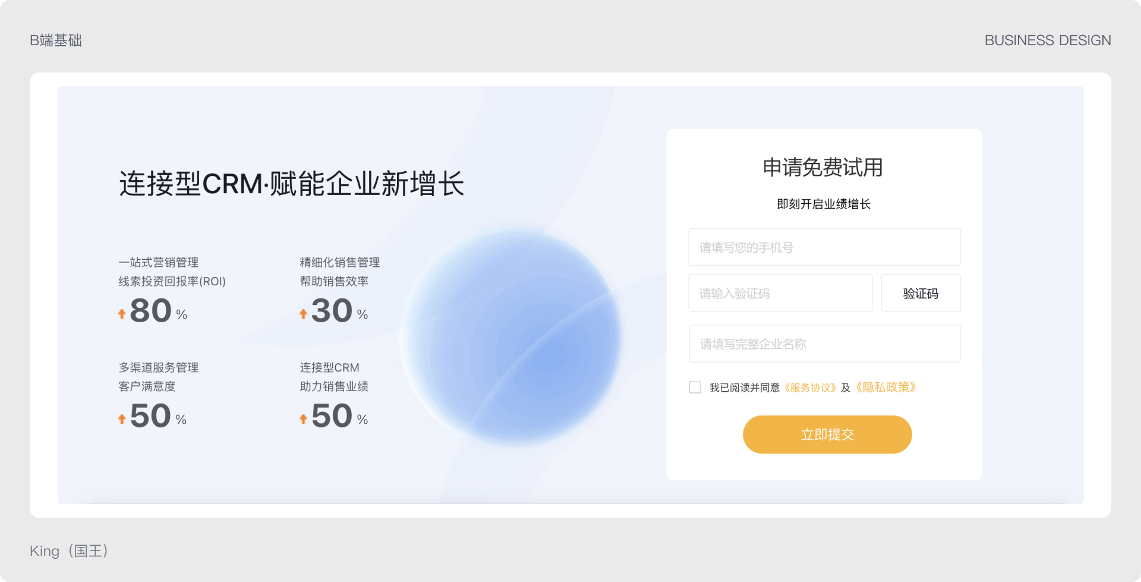Focus the 请填写完整企业名称 company name field
Image resolution: width=1141 pixels, height=582 pixels.
825,344
